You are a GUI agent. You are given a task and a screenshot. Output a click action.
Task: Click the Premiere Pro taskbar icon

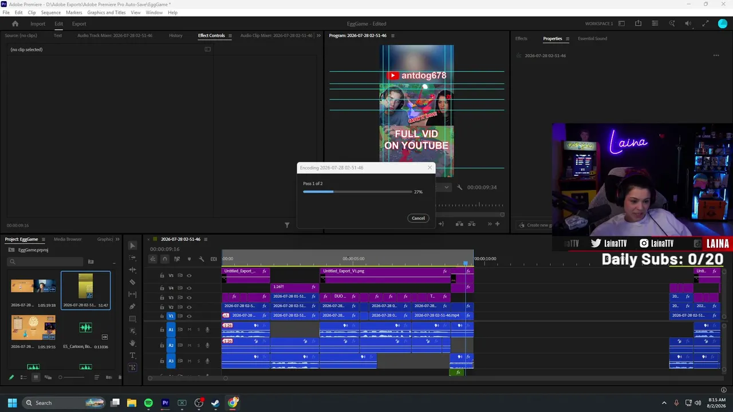165,403
